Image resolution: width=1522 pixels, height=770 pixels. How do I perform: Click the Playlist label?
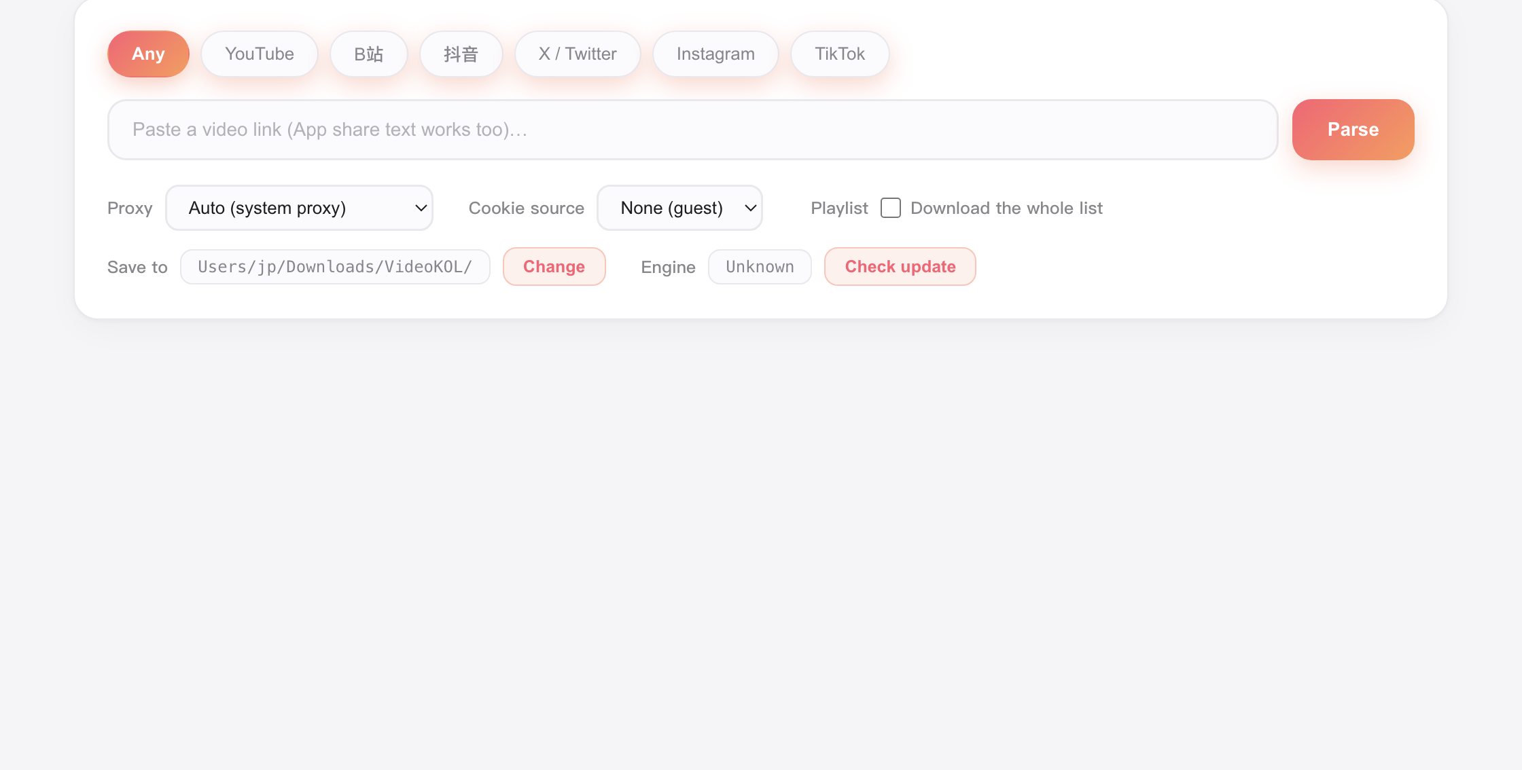pos(839,208)
